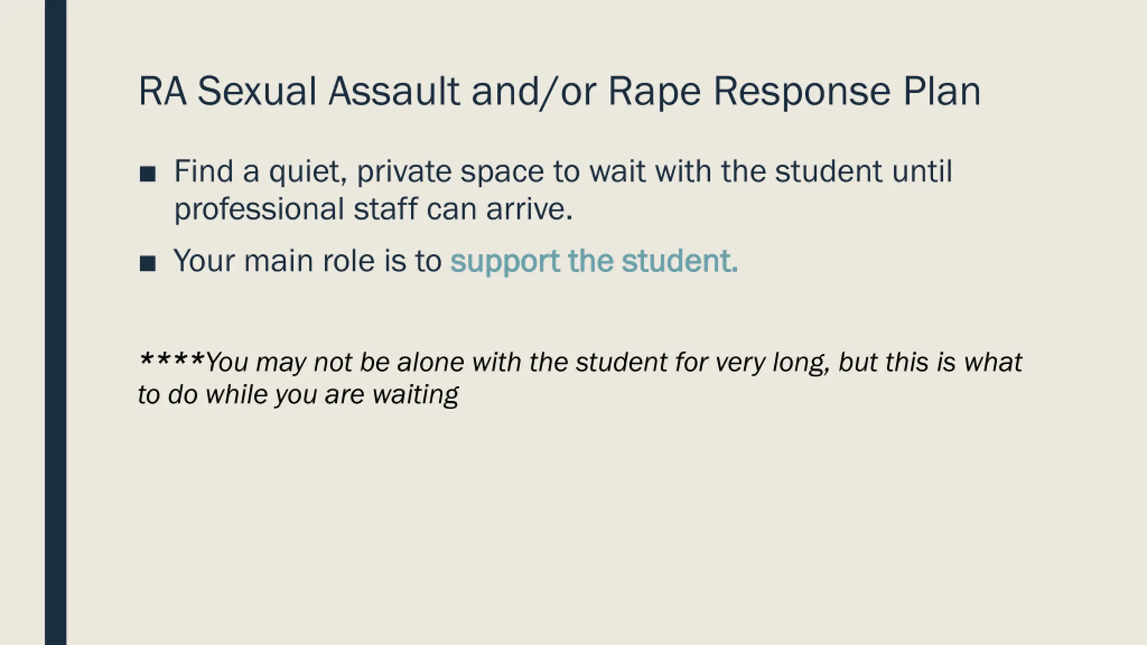Click the dark navy vertical bar
1147x645 pixels.
pos(56,322)
